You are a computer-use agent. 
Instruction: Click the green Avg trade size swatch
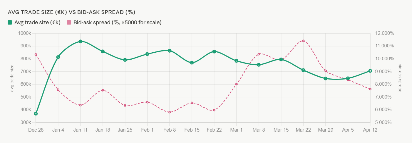coord(10,23)
